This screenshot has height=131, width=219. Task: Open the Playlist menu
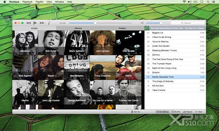(x=39, y=2)
